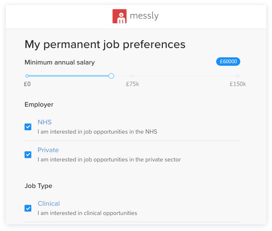Set salary slider to £0 start
Viewport: 272px width, 231px height.
(27, 76)
